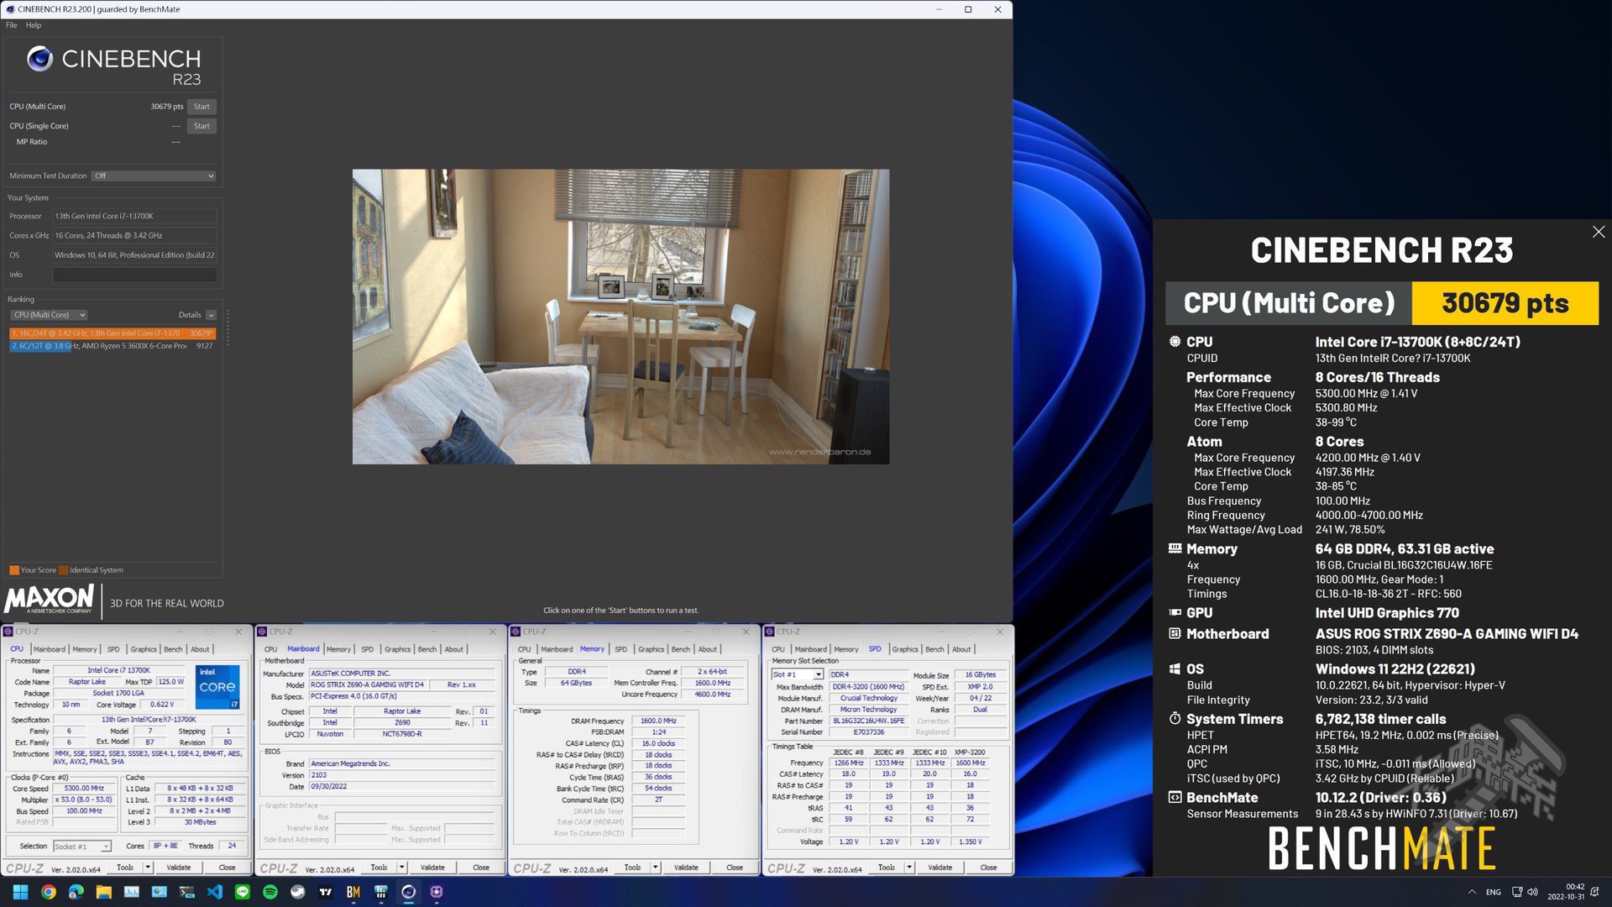The image size is (1612, 907).
Task: Click the BenchMate BM taskbar icon
Action: pos(353,892)
